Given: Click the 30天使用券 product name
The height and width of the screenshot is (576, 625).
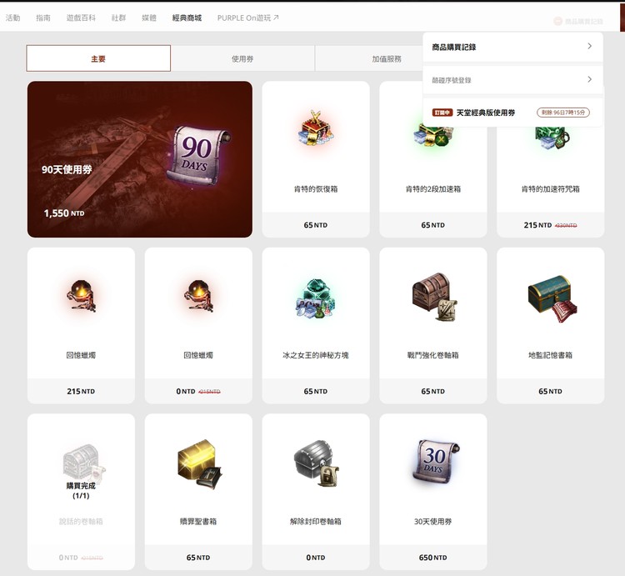Looking at the screenshot, I should [432, 521].
